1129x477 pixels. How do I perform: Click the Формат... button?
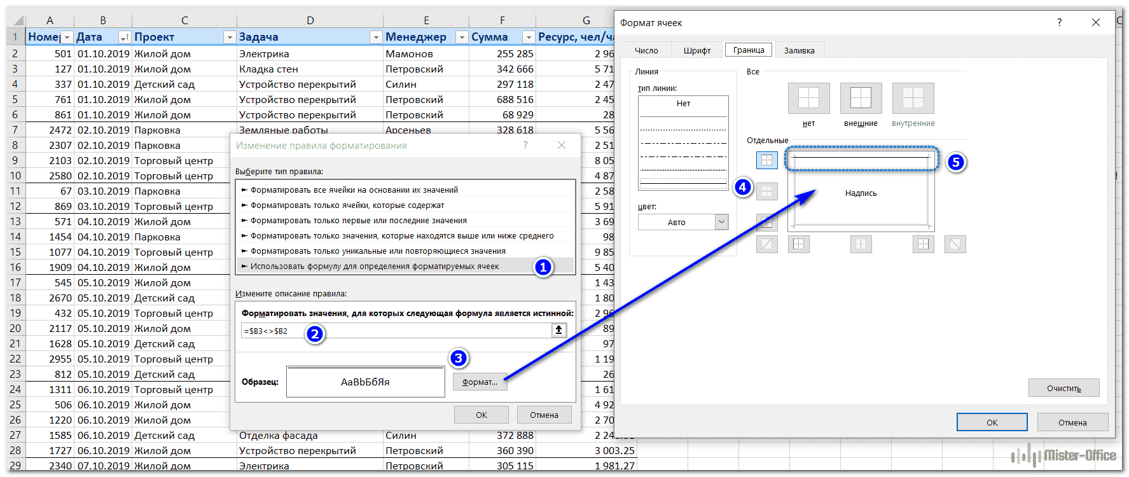(x=480, y=382)
